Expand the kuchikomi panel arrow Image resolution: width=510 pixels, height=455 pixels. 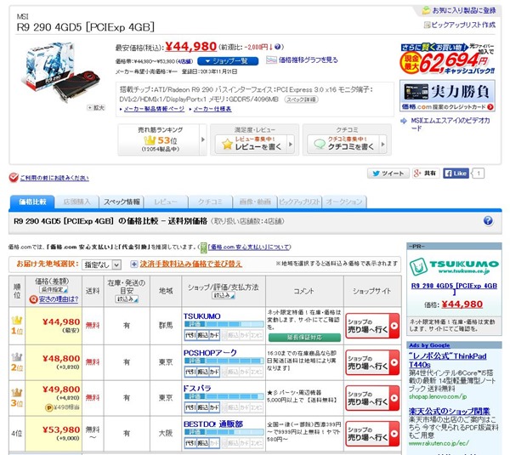[383, 144]
